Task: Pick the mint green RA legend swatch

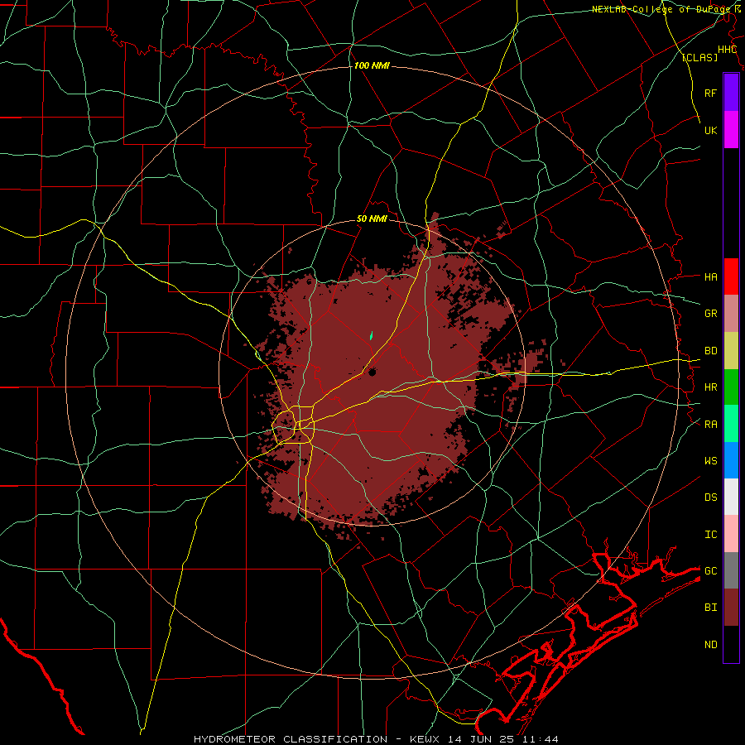Action: [x=731, y=424]
